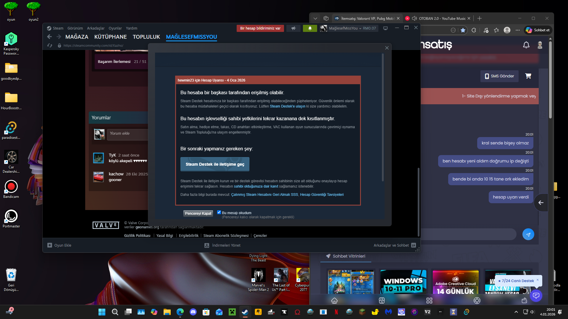Open notification bell on İtemsatış site

[x=526, y=45]
